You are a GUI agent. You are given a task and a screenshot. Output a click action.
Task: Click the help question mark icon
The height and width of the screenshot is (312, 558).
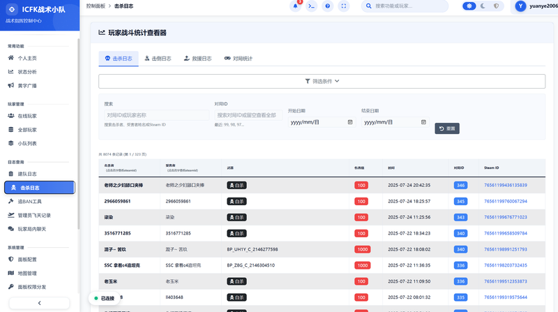pos(329,6)
